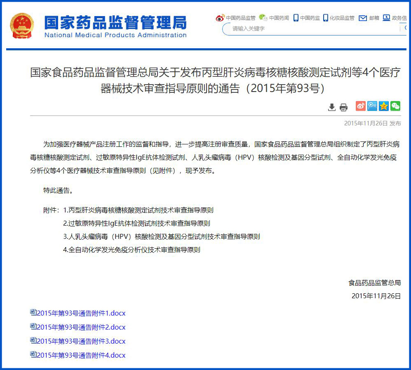Click the Word file icon for 附件1
Viewport: 411px width, 370px height.
[33, 312]
